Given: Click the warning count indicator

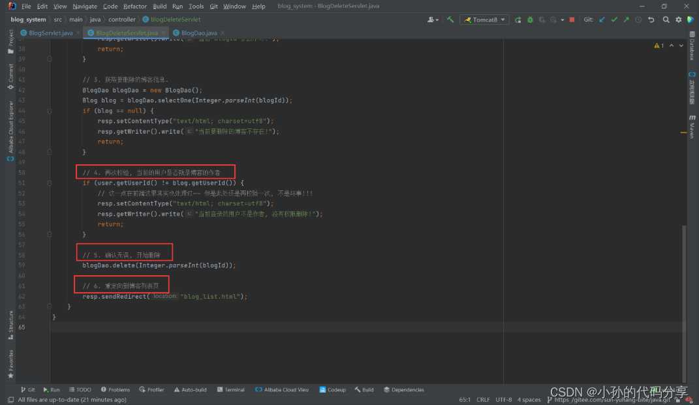Looking at the screenshot, I should coord(659,46).
